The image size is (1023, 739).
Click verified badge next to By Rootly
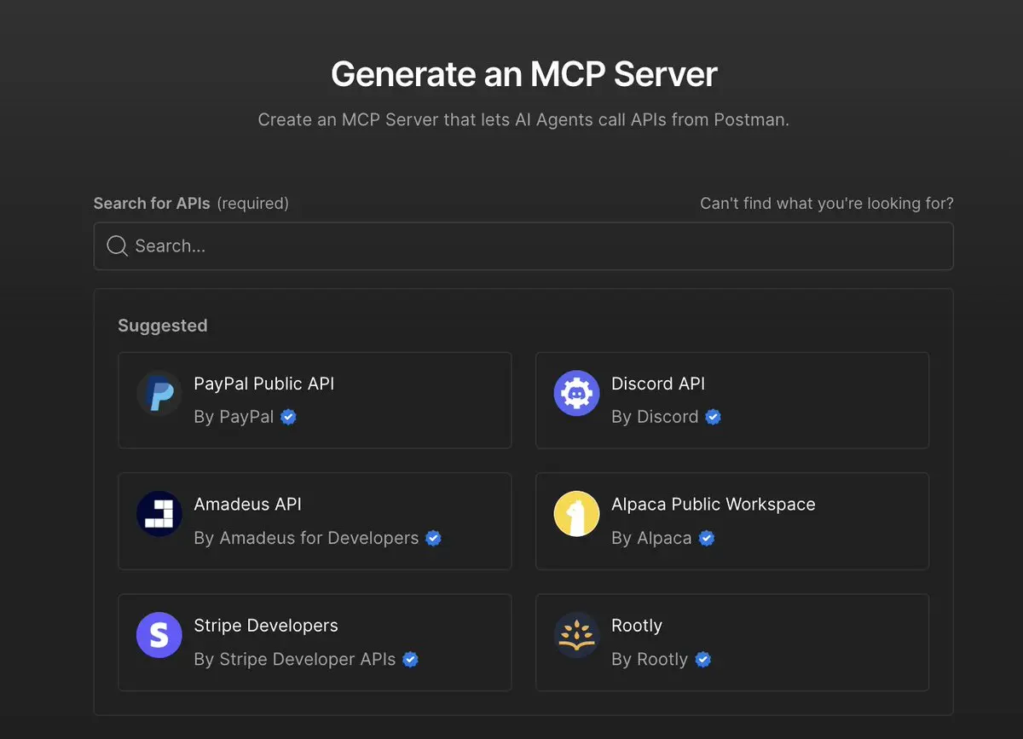pos(702,659)
